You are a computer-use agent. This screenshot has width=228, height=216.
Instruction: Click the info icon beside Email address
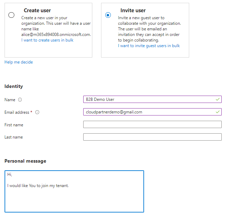coord(37,112)
